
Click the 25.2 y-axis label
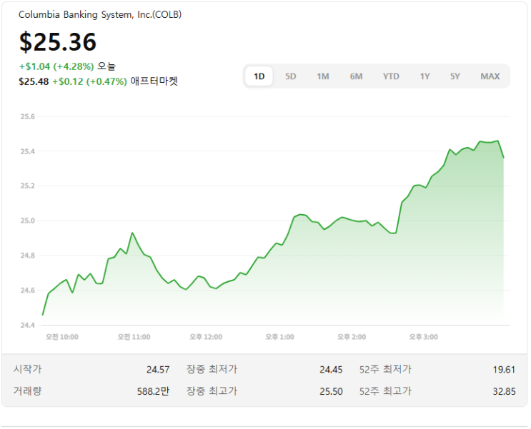[27, 186]
